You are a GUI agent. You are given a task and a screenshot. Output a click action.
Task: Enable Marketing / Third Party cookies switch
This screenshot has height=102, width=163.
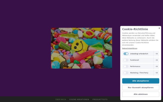click(126, 73)
